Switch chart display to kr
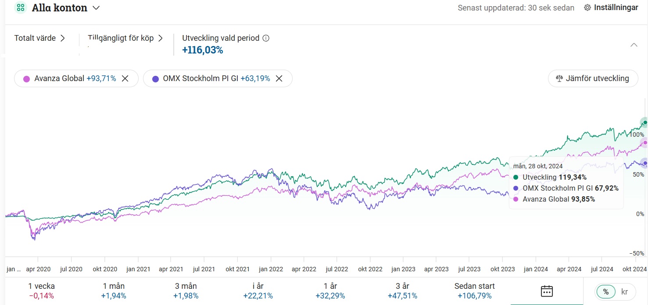648x305 pixels. click(625, 292)
